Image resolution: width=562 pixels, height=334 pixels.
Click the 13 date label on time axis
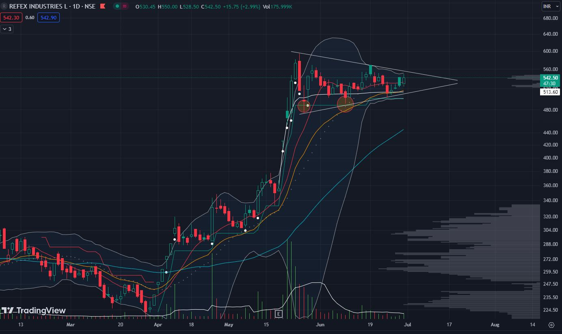[x=21, y=325]
